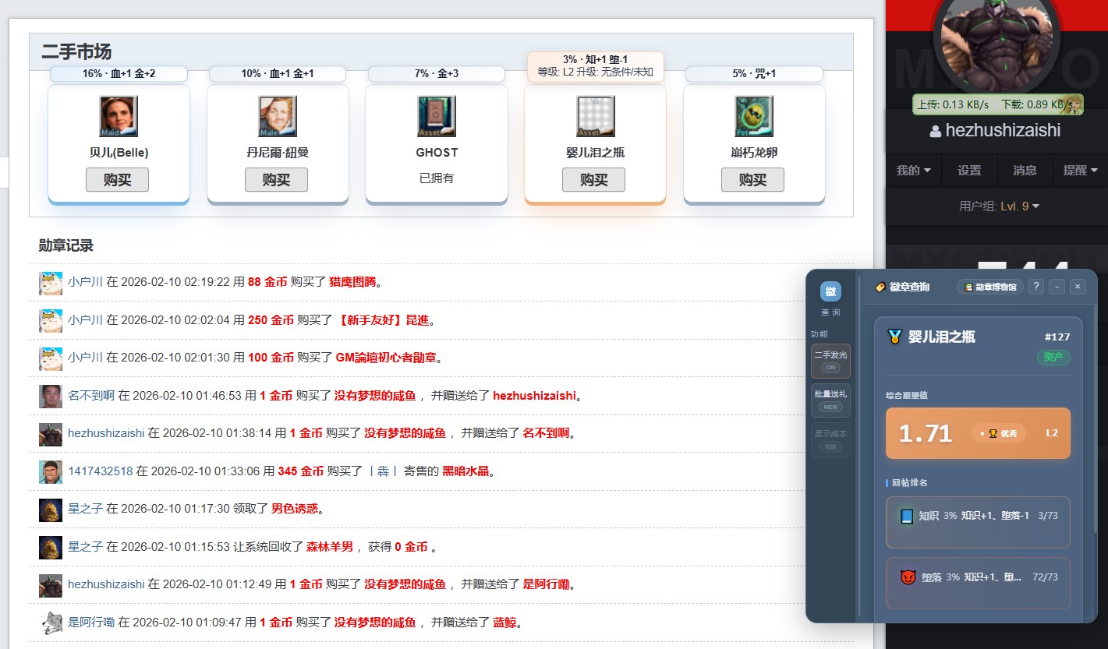
Task: Open the 用户组 Lvl. 9 dropdown
Action: 999,206
